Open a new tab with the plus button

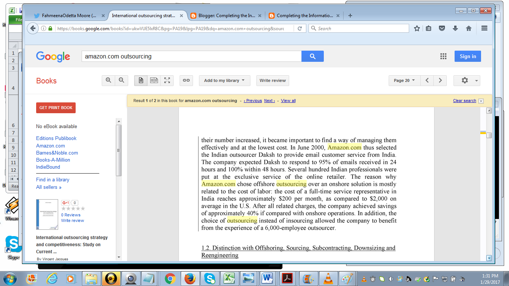[x=350, y=16]
